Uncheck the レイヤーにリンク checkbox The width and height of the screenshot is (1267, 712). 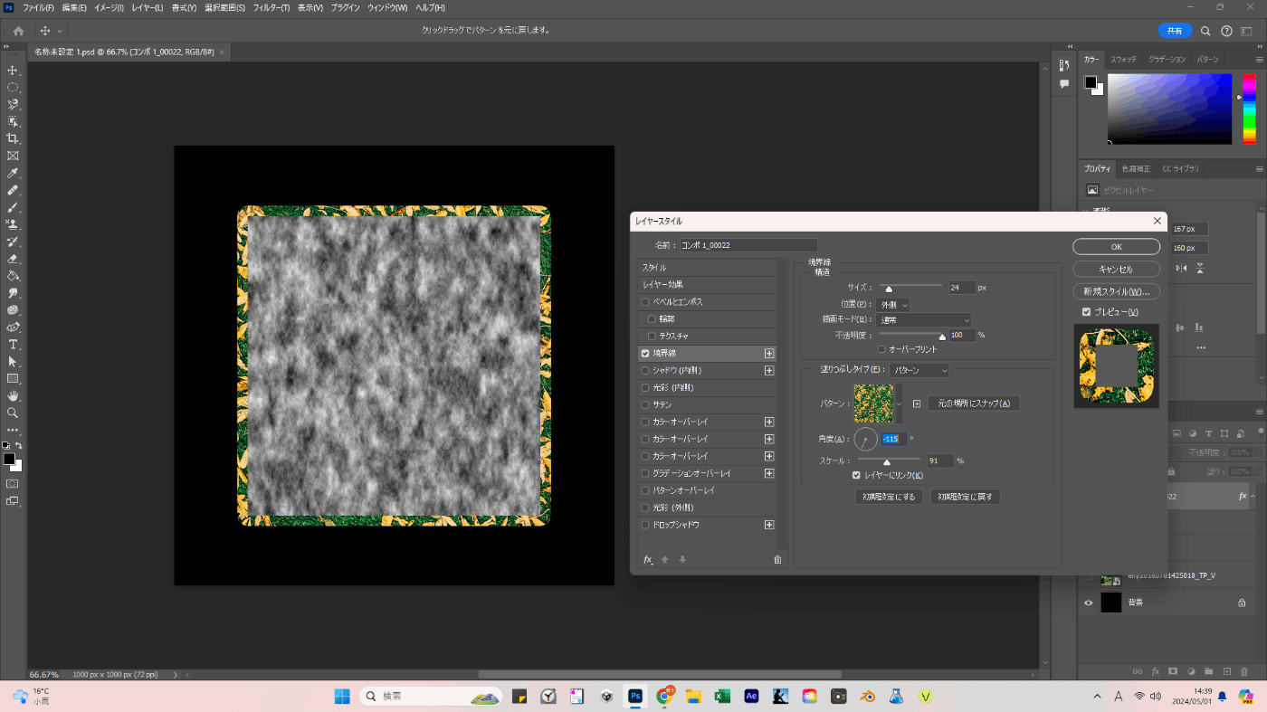point(857,475)
